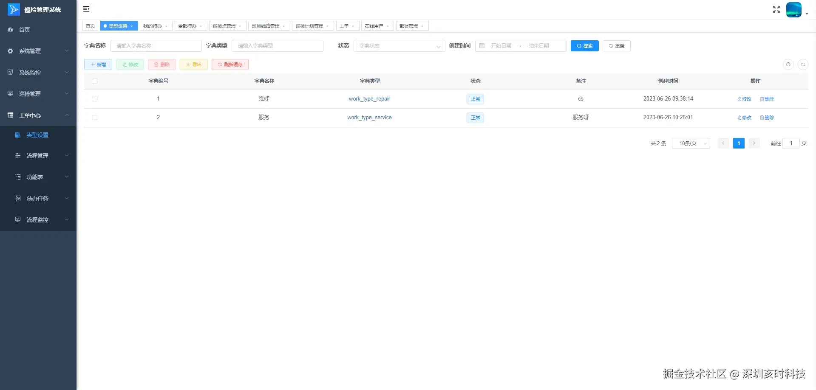Expand the 系统管理 submenu chevron
The width and height of the screenshot is (816, 390).
click(x=67, y=51)
